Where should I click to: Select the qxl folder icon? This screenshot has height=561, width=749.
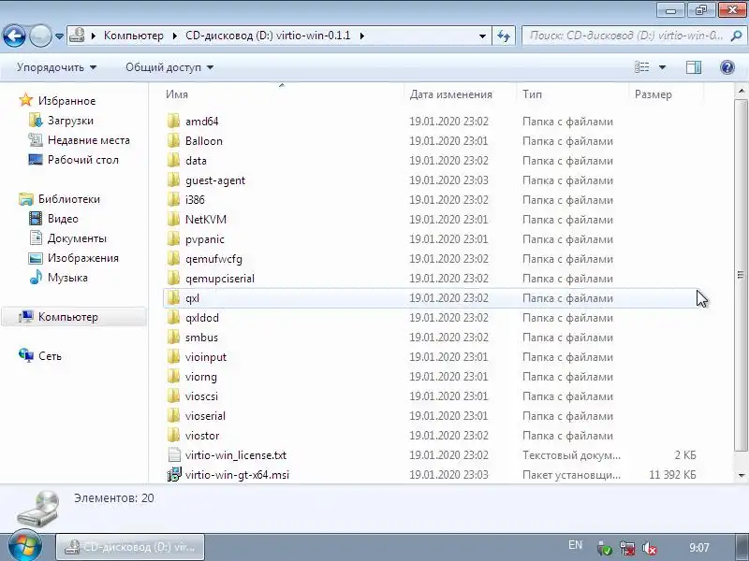point(174,298)
